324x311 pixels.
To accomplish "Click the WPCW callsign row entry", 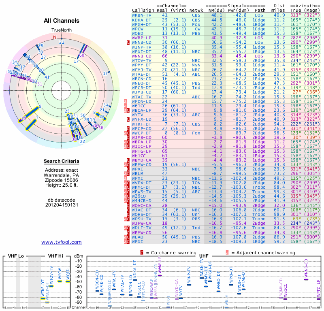I will (x=138, y=29).
